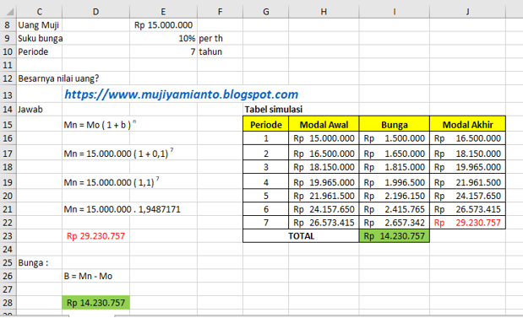The height and width of the screenshot is (318, 523).
Task: Click the yellow 'Periode' table header
Action: [x=266, y=125]
